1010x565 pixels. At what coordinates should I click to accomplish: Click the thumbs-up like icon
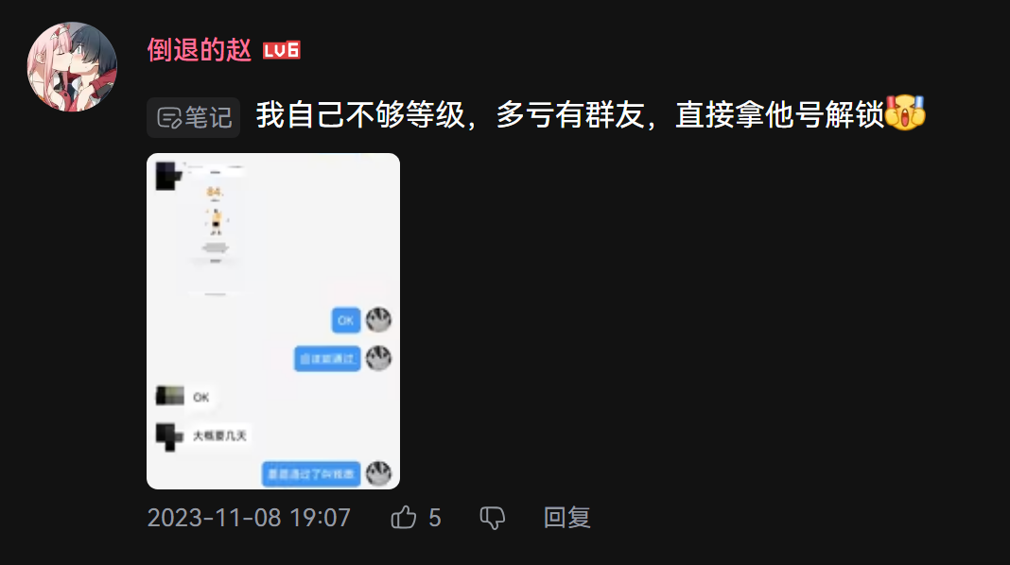(x=404, y=518)
